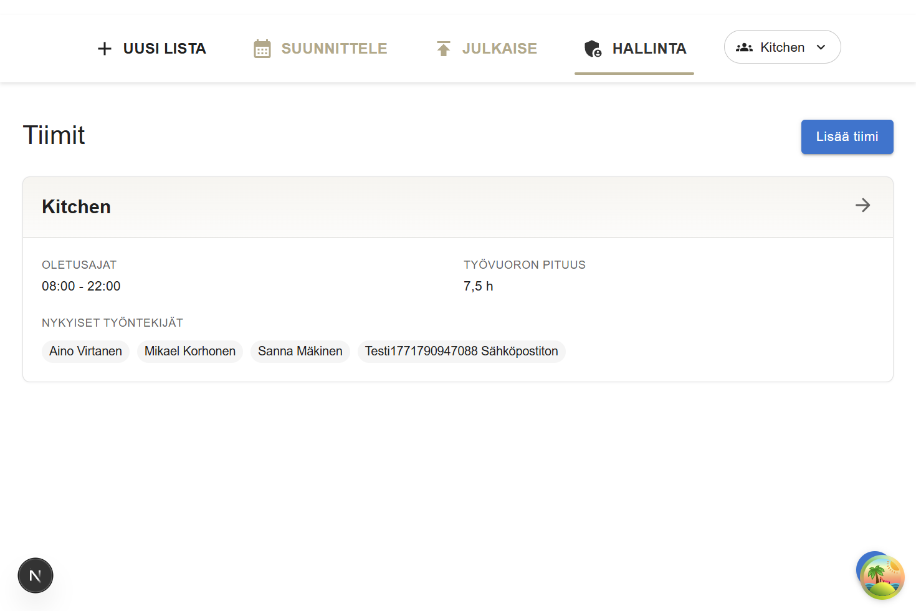
Task: Click the plus icon beside UUSI LISTA
Action: [x=105, y=49]
